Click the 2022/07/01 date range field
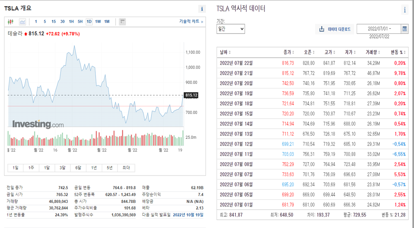 (379, 29)
